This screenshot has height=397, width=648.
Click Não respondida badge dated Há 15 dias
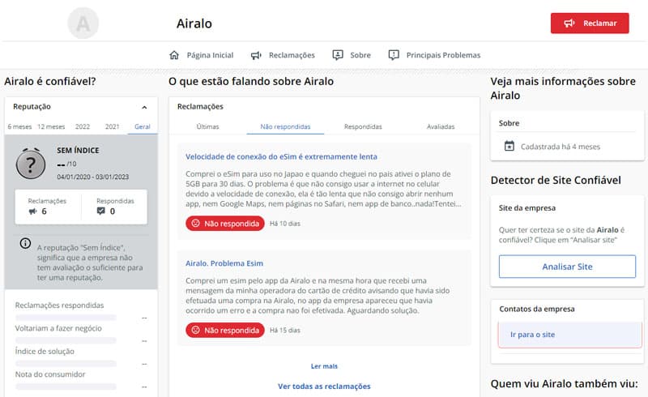coord(225,330)
